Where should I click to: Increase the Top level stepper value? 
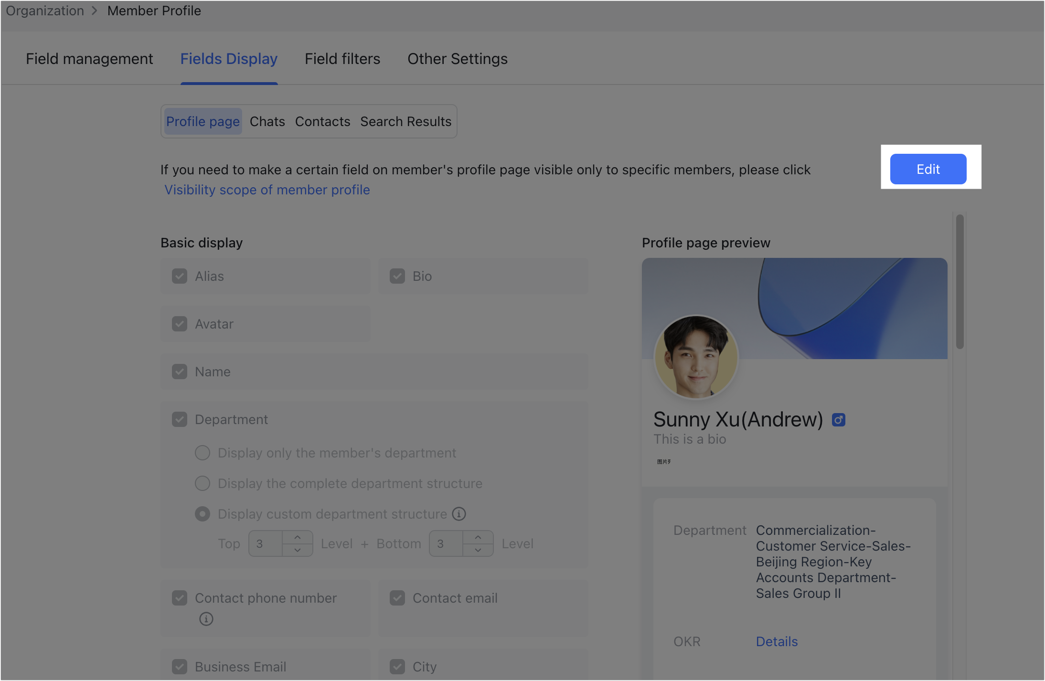pos(298,537)
